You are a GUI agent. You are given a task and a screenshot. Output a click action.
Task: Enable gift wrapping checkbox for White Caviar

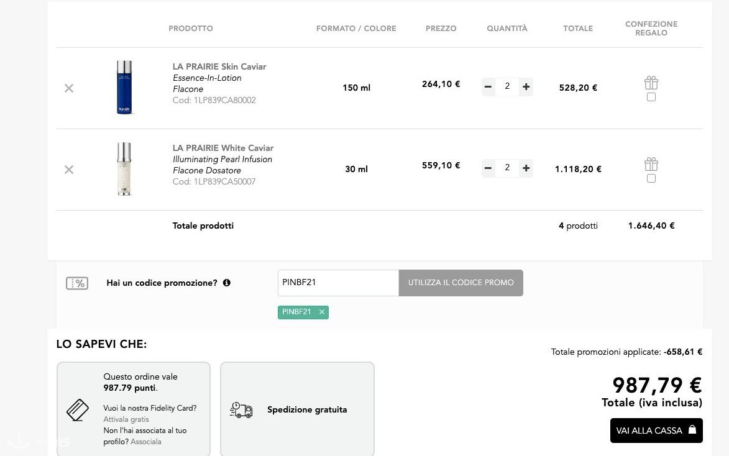point(651,178)
